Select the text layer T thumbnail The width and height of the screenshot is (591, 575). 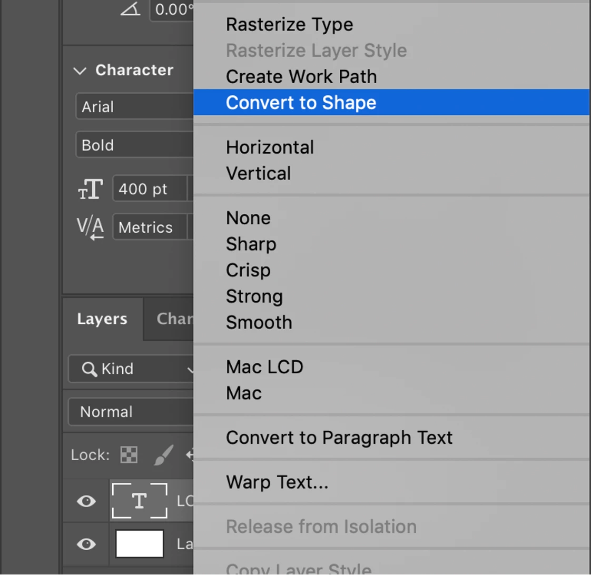(x=140, y=501)
